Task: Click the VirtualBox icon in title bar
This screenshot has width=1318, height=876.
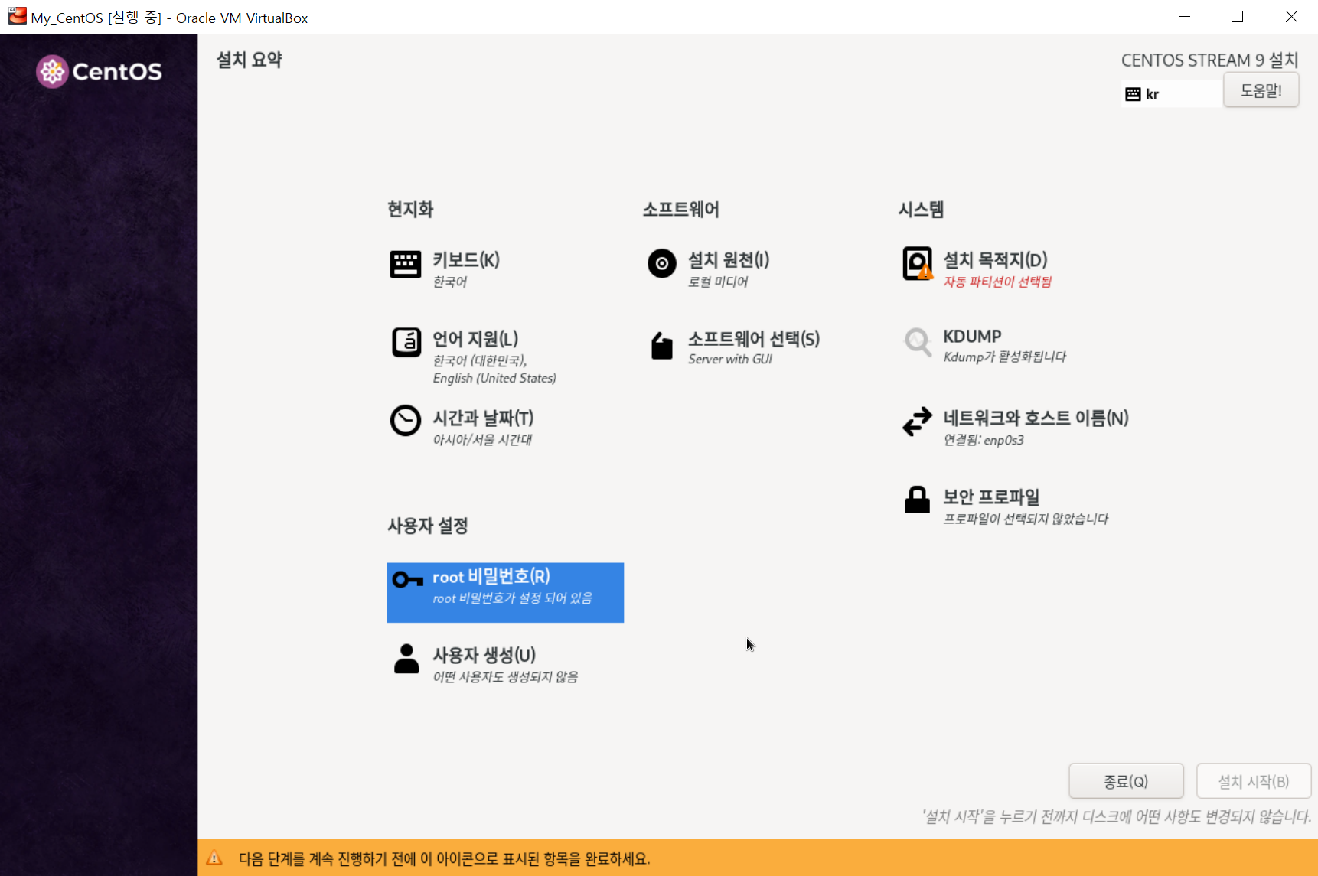Action: 17,16
